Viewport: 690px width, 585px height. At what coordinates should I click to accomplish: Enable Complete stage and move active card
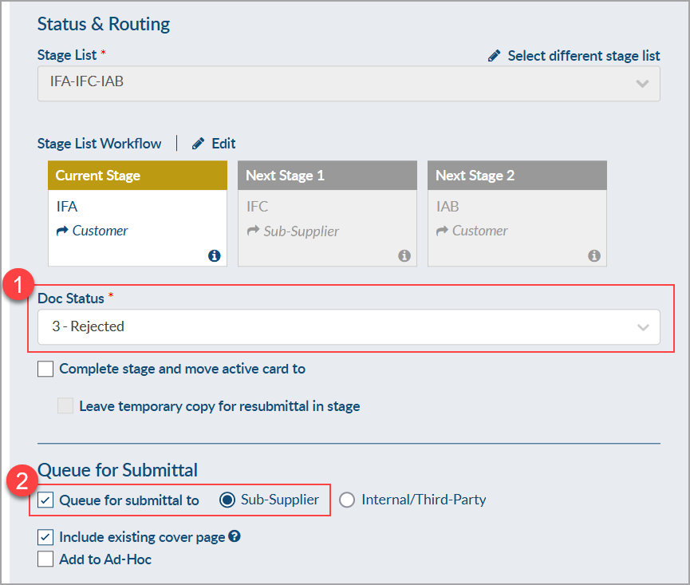46,369
